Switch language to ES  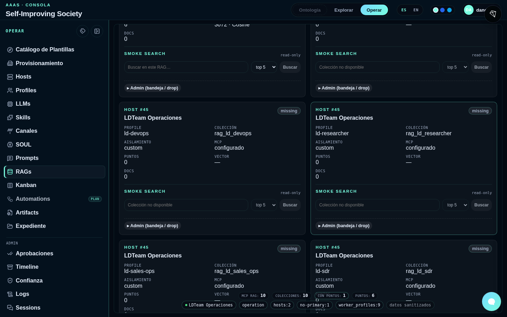click(404, 10)
